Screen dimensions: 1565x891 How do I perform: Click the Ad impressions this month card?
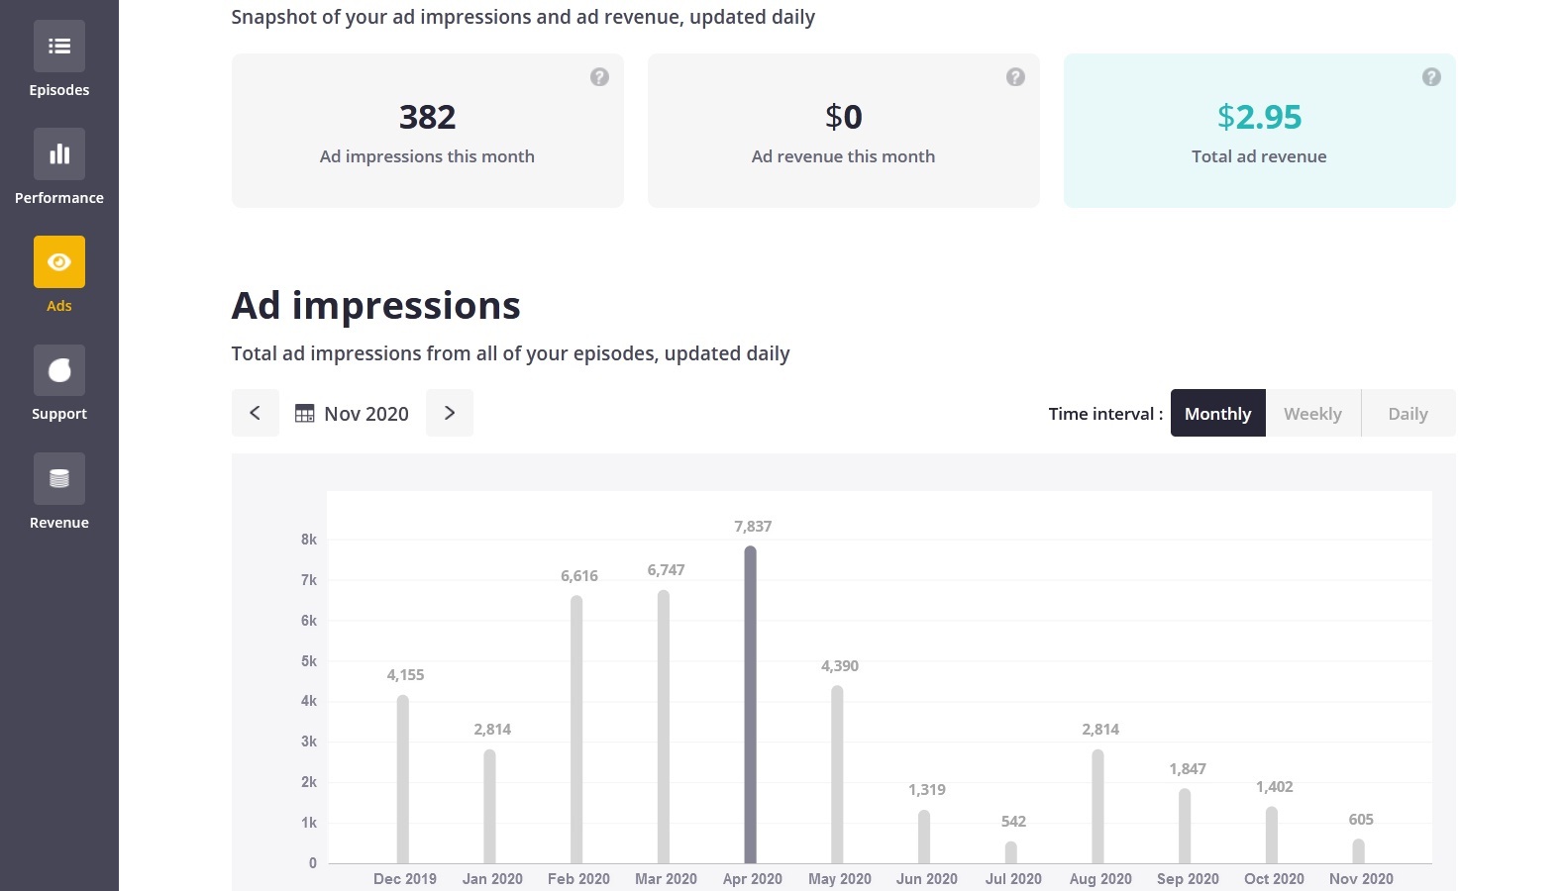point(427,131)
